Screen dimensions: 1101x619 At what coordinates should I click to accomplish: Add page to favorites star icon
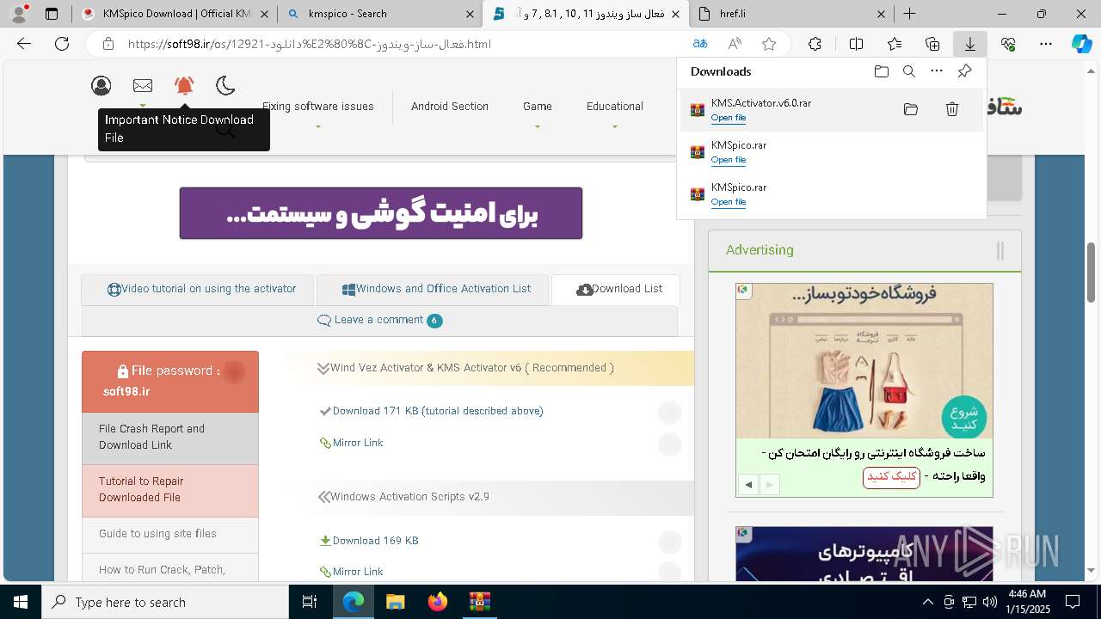pyautogui.click(x=769, y=44)
